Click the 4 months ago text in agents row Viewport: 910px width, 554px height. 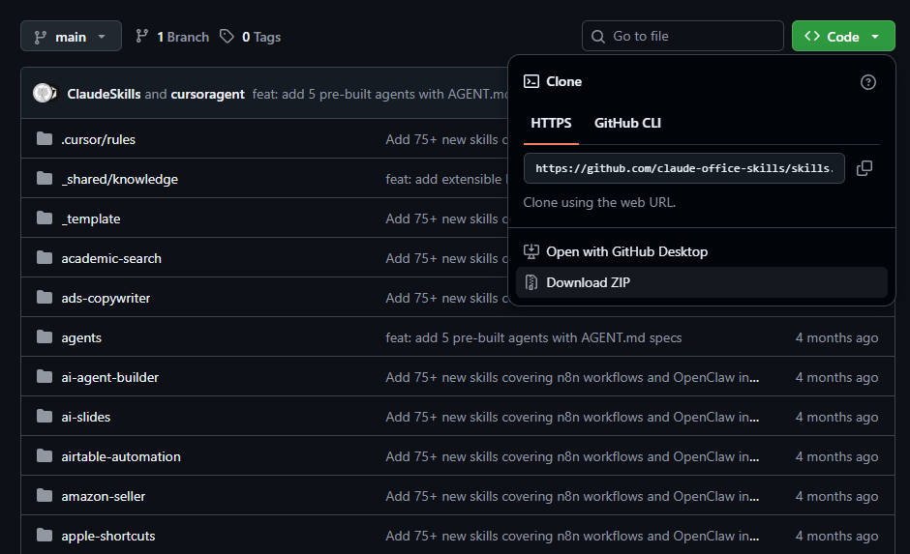(x=836, y=337)
